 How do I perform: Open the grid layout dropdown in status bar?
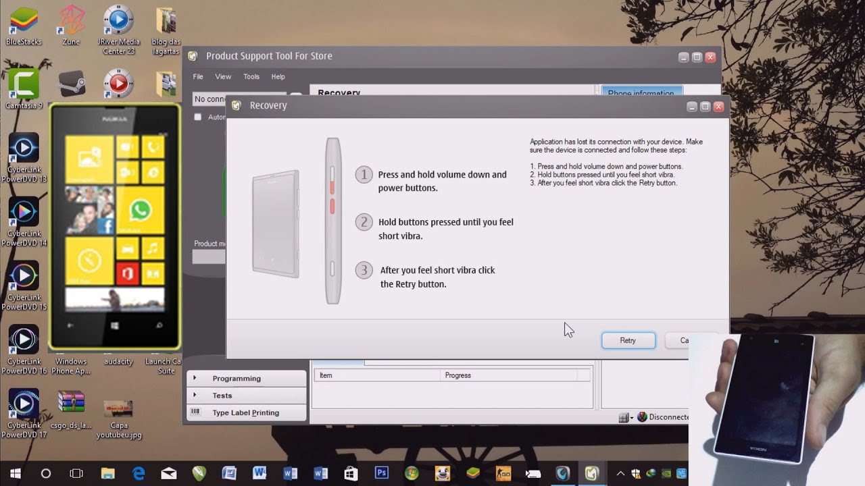[626, 418]
